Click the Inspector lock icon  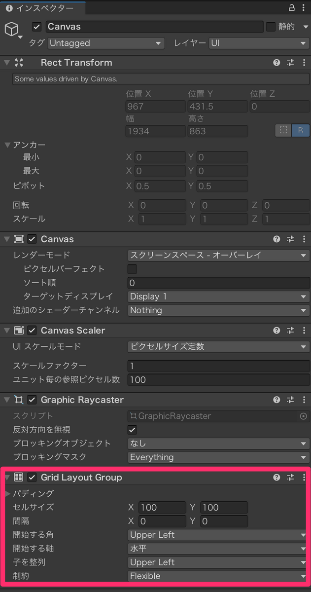pyautogui.click(x=291, y=8)
